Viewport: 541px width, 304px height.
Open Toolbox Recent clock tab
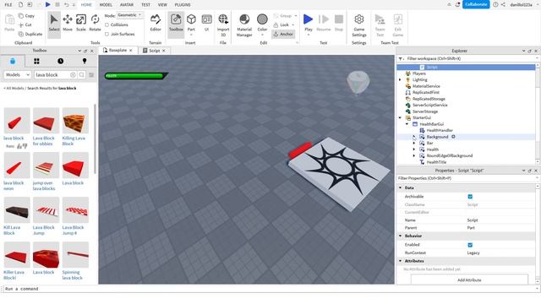click(60, 61)
